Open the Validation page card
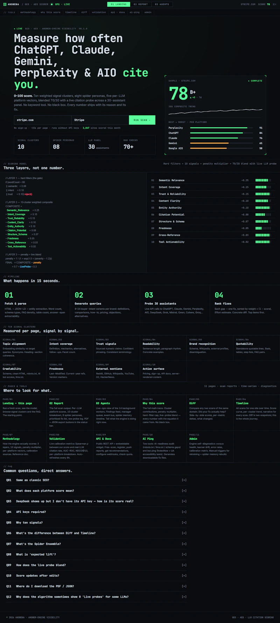Viewport: 280px width, 623px height. click(x=70, y=447)
